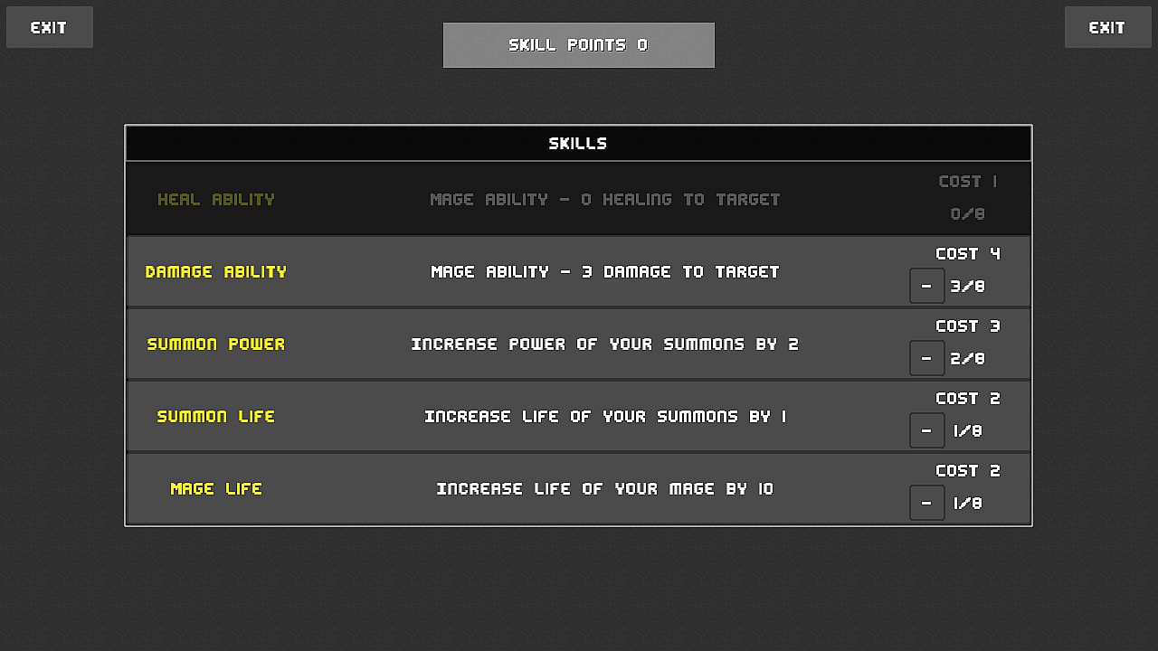Reduce Summon Life with its minus button
This screenshot has height=651, width=1158.
coord(926,431)
